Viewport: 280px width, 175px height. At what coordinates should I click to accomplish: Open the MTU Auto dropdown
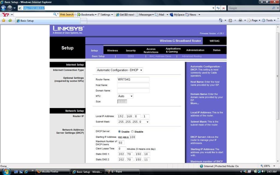click(125, 96)
